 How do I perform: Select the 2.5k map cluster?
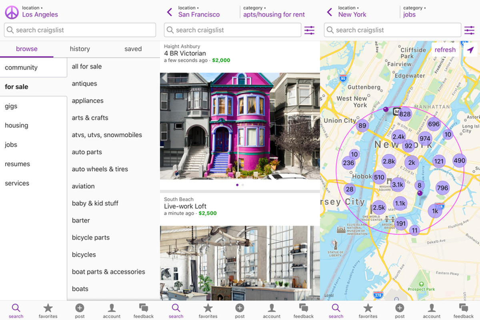pos(379,208)
